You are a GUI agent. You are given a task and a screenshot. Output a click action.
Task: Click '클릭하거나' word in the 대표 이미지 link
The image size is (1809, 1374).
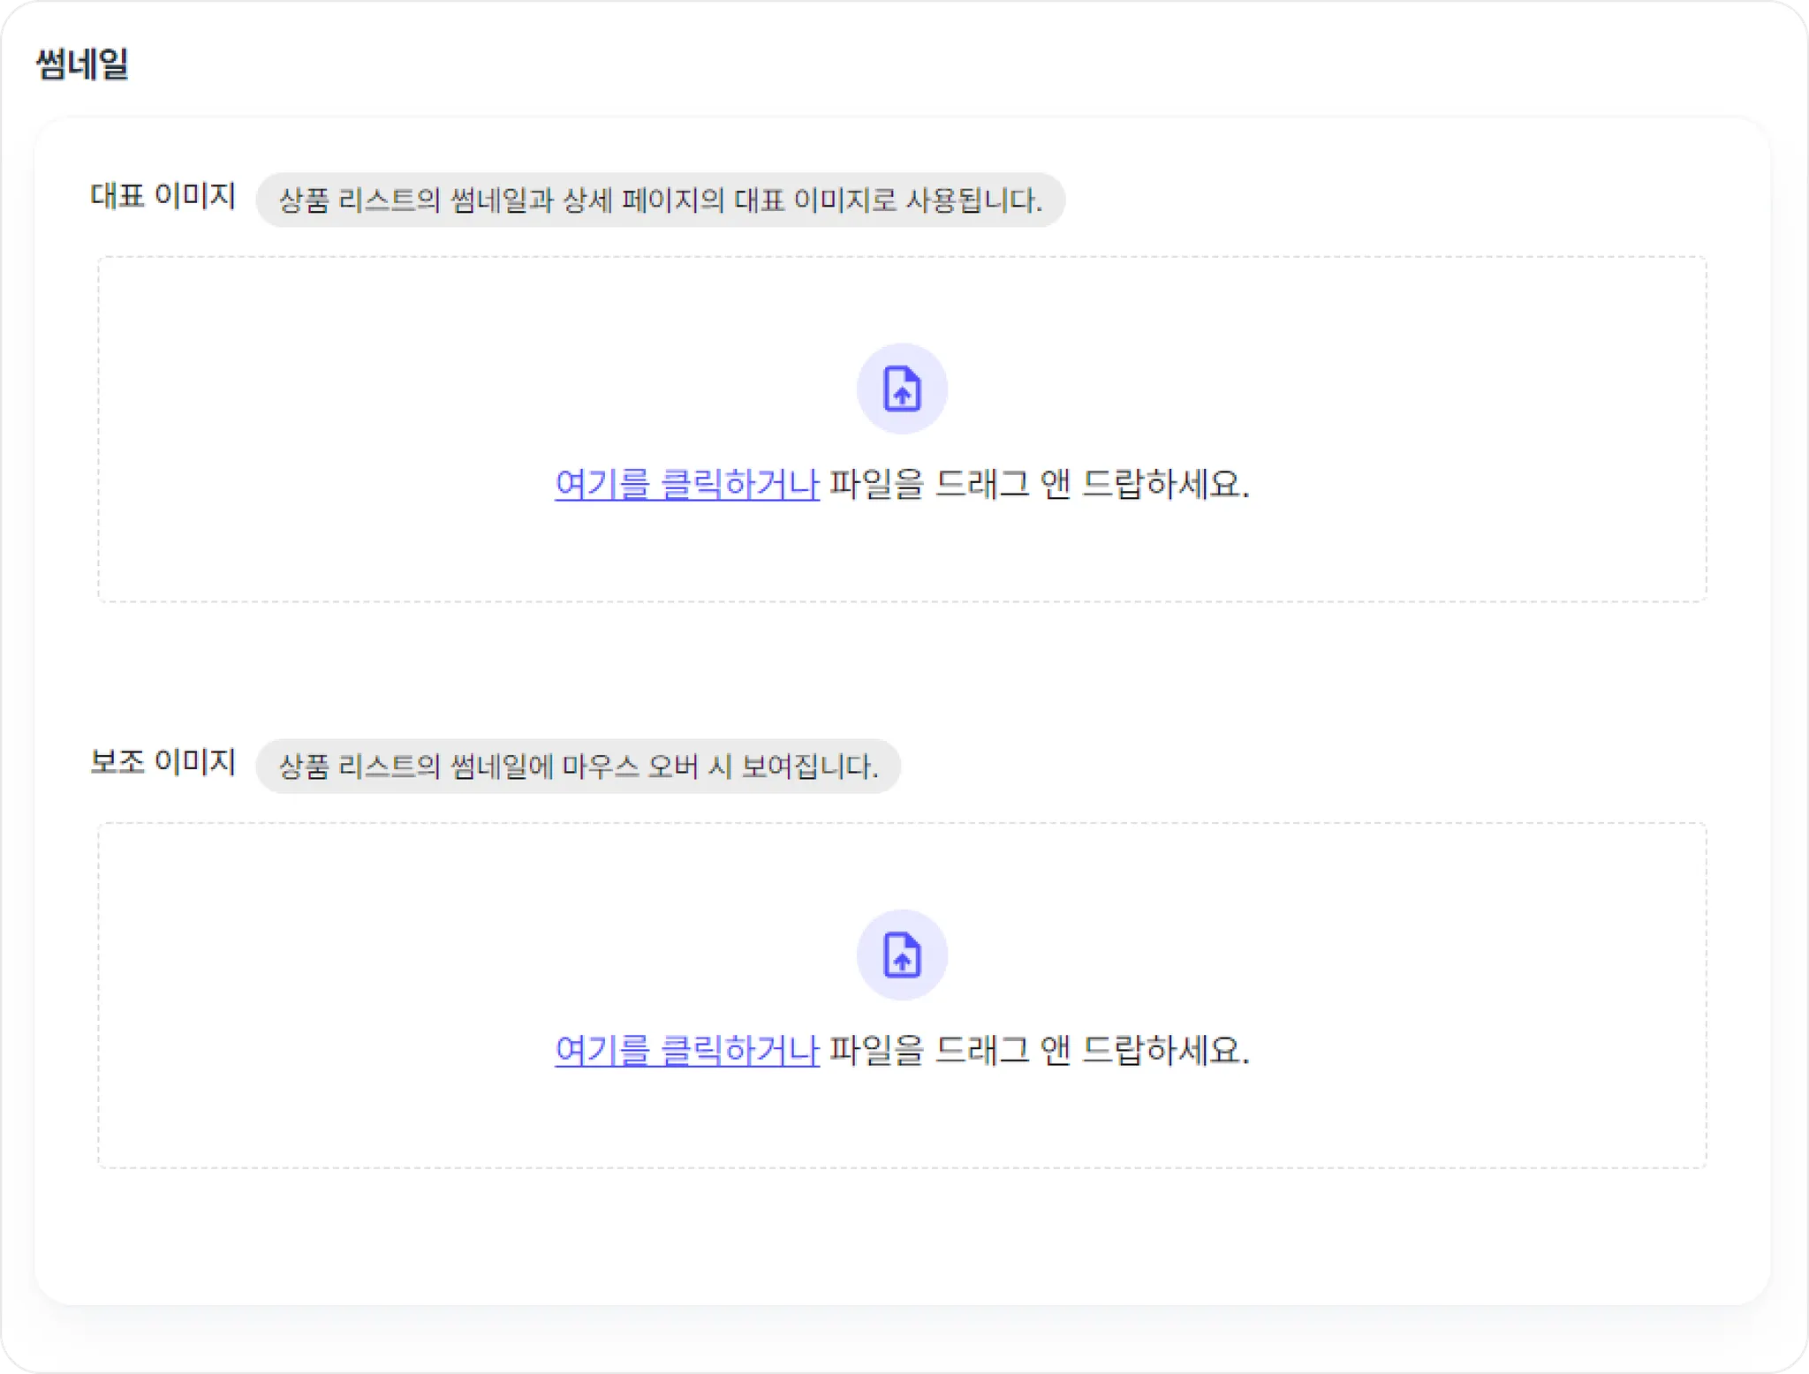click(x=740, y=484)
